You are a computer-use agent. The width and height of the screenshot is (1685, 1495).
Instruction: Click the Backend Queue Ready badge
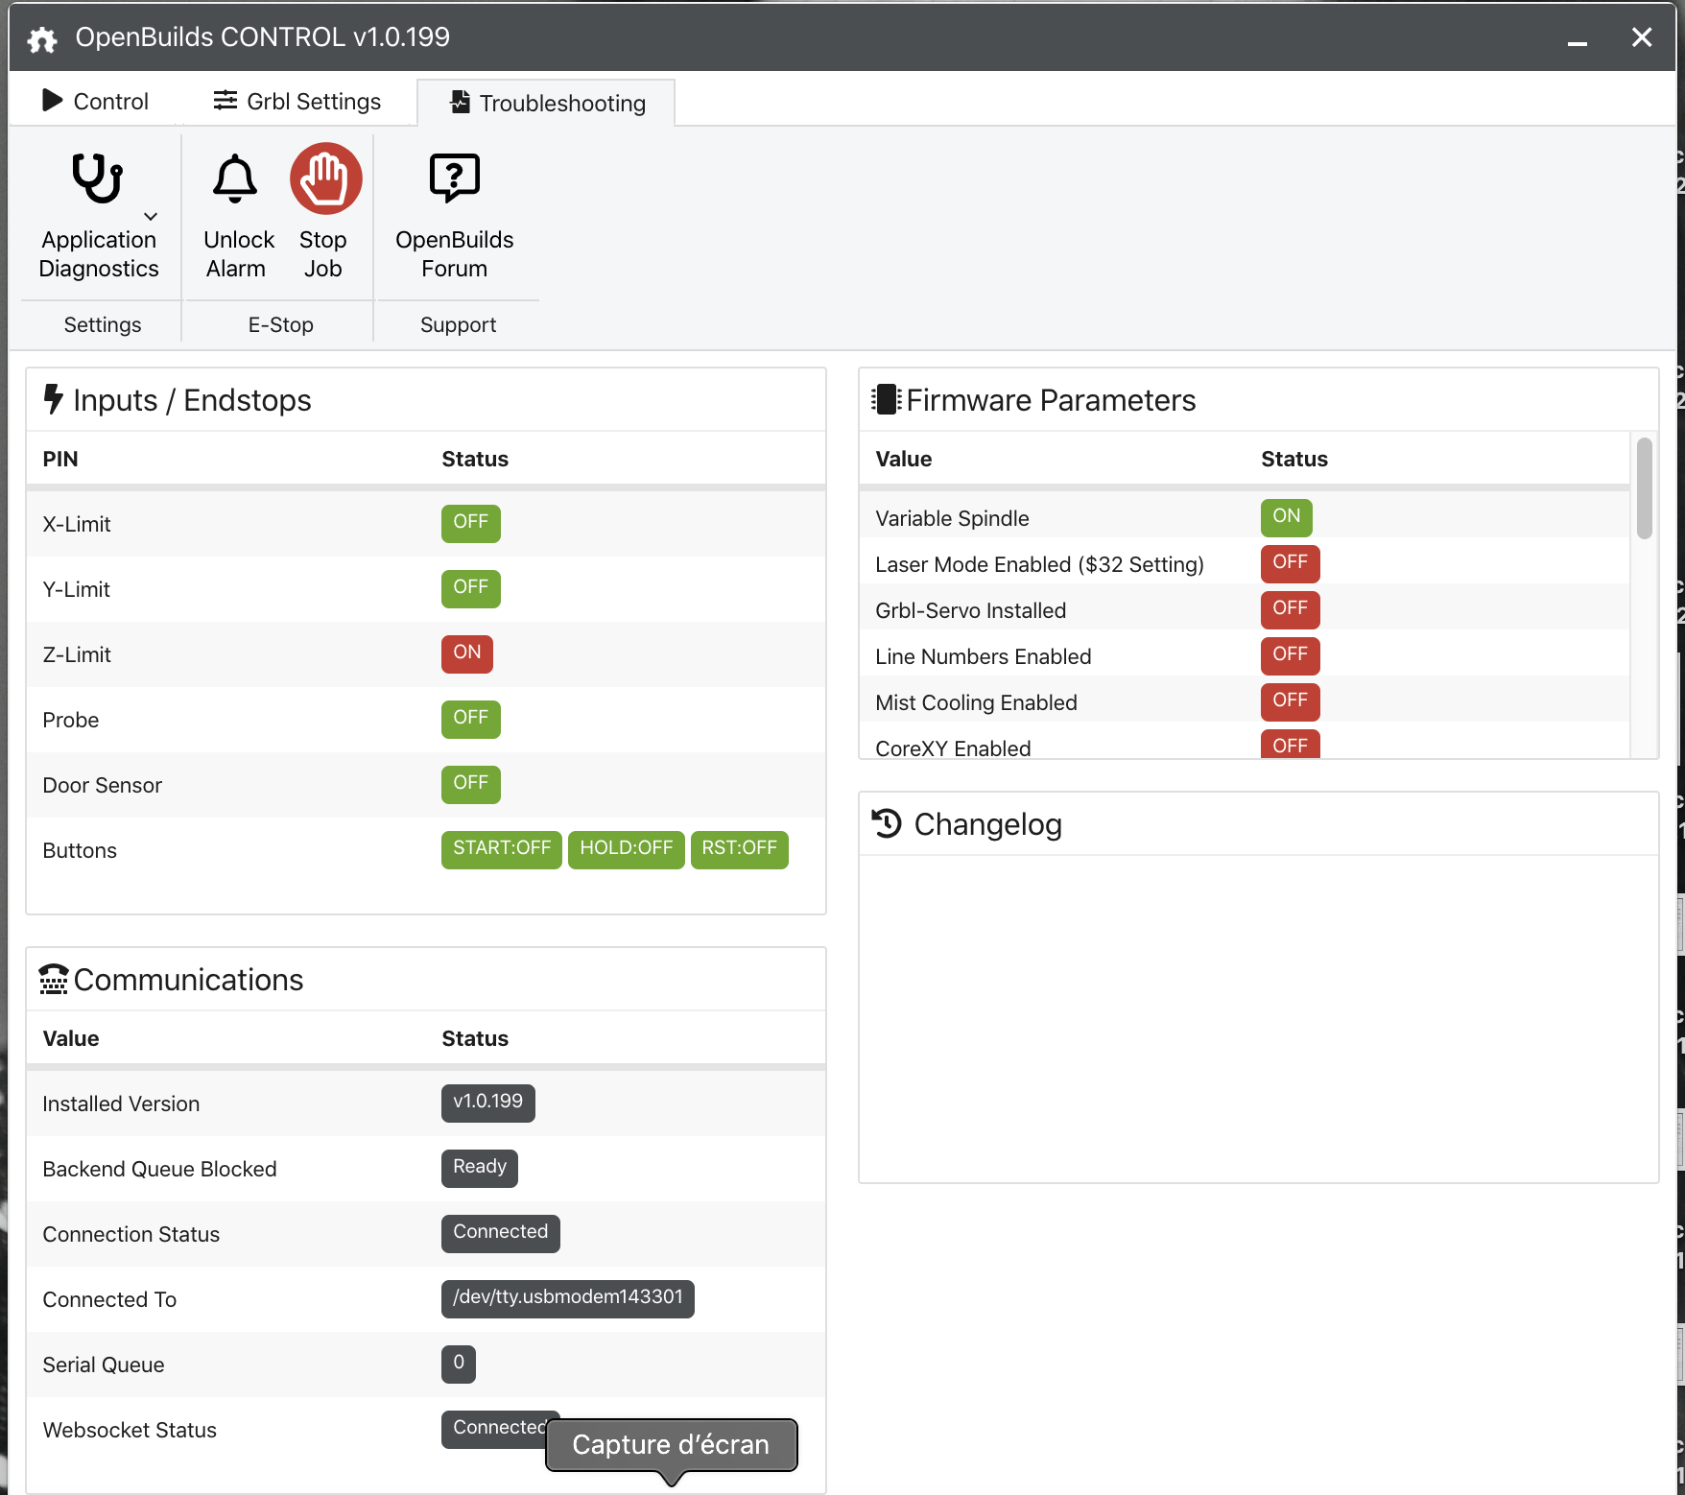point(480,1168)
